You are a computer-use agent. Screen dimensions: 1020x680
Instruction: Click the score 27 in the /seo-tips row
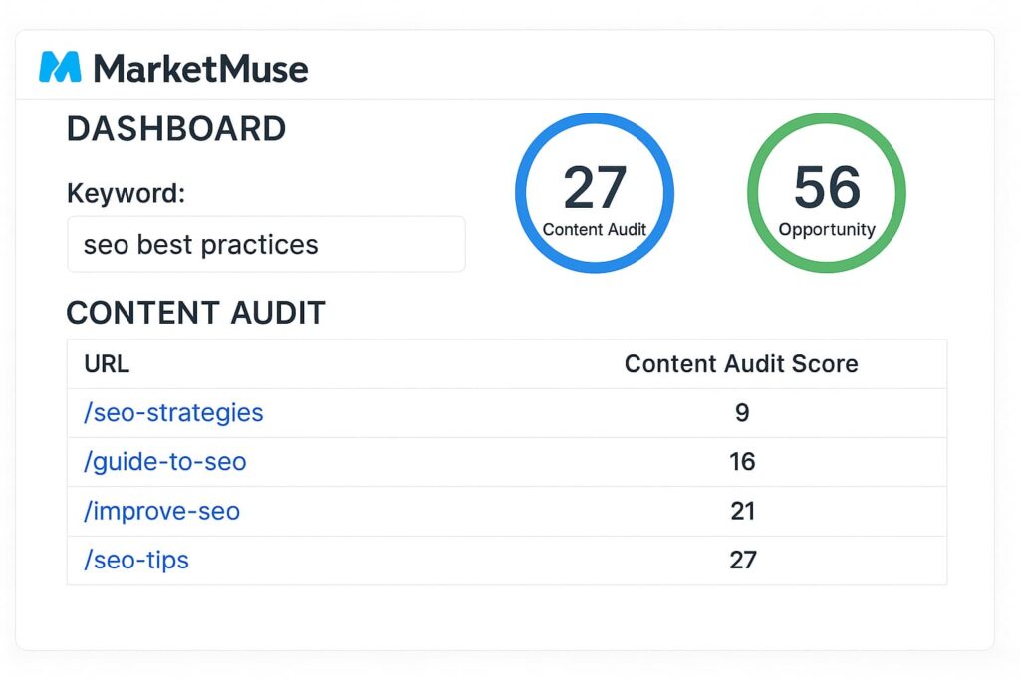pyautogui.click(x=743, y=560)
